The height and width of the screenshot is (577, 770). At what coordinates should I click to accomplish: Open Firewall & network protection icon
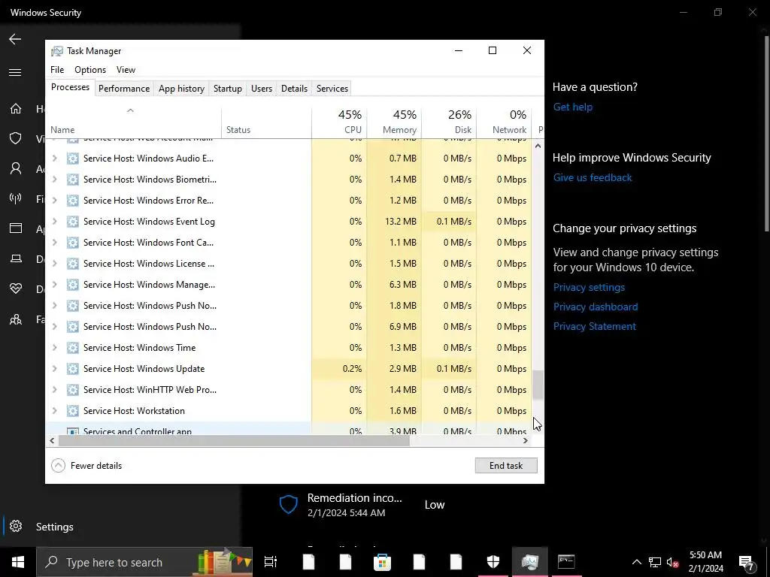(16, 198)
